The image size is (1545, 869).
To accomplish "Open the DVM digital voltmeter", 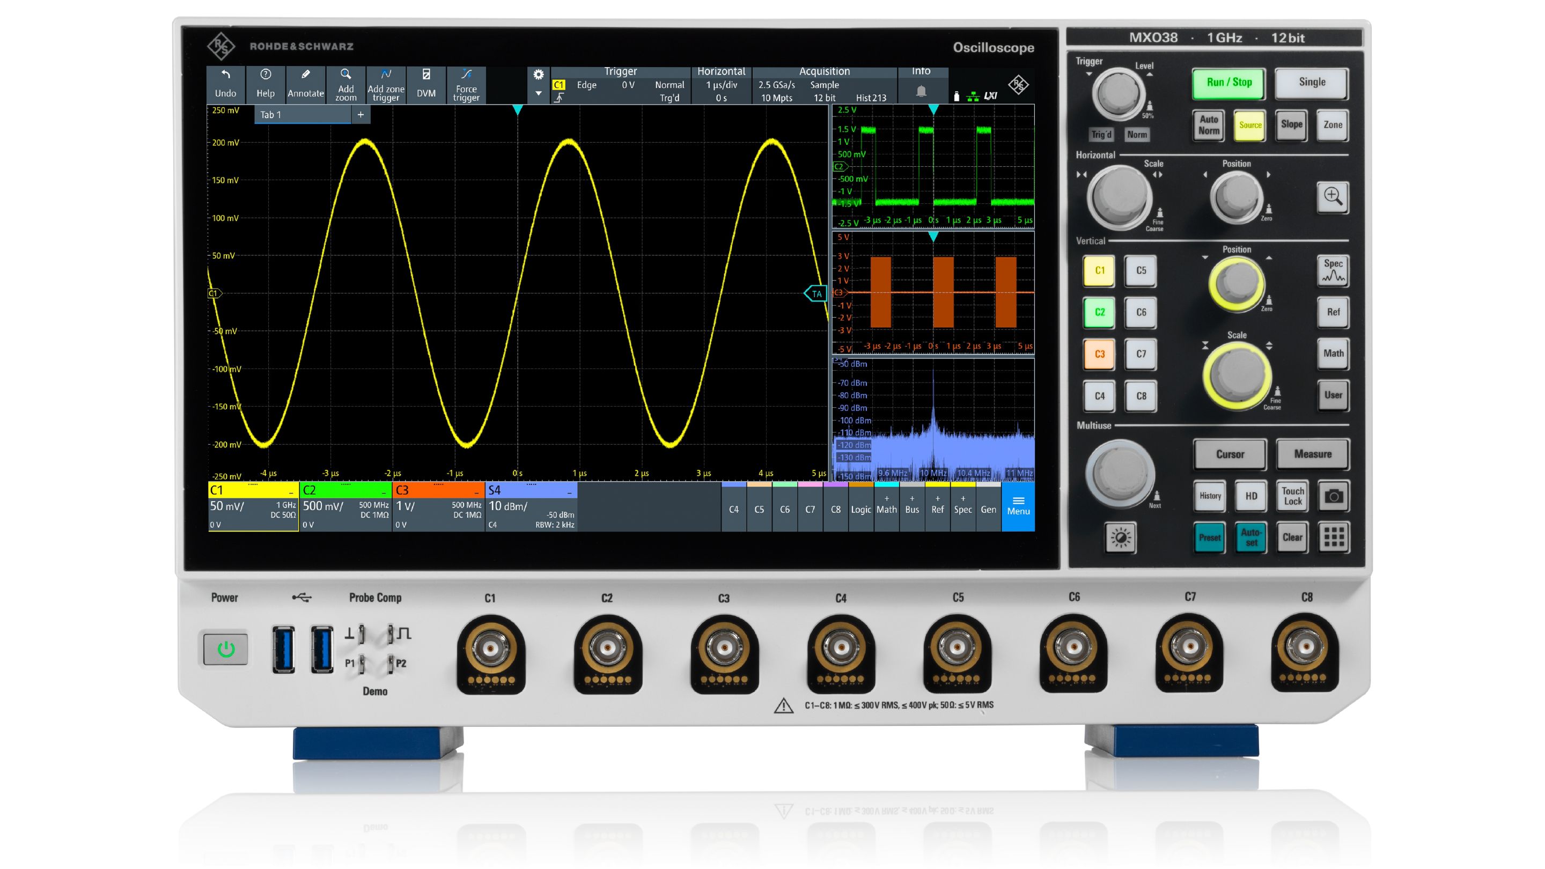I will pos(426,84).
